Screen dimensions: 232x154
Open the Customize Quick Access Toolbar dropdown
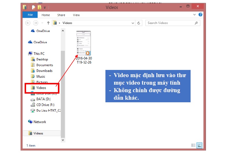tap(45, 8)
